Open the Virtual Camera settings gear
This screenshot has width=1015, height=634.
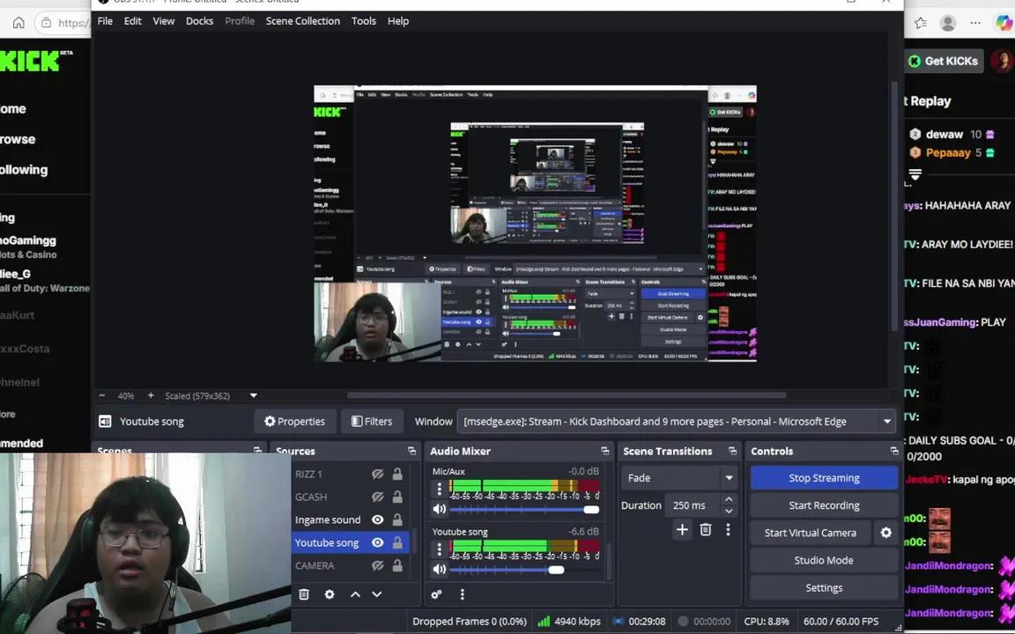(885, 532)
